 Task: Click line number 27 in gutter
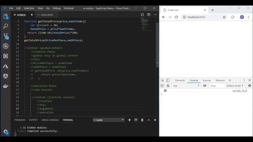17,109
